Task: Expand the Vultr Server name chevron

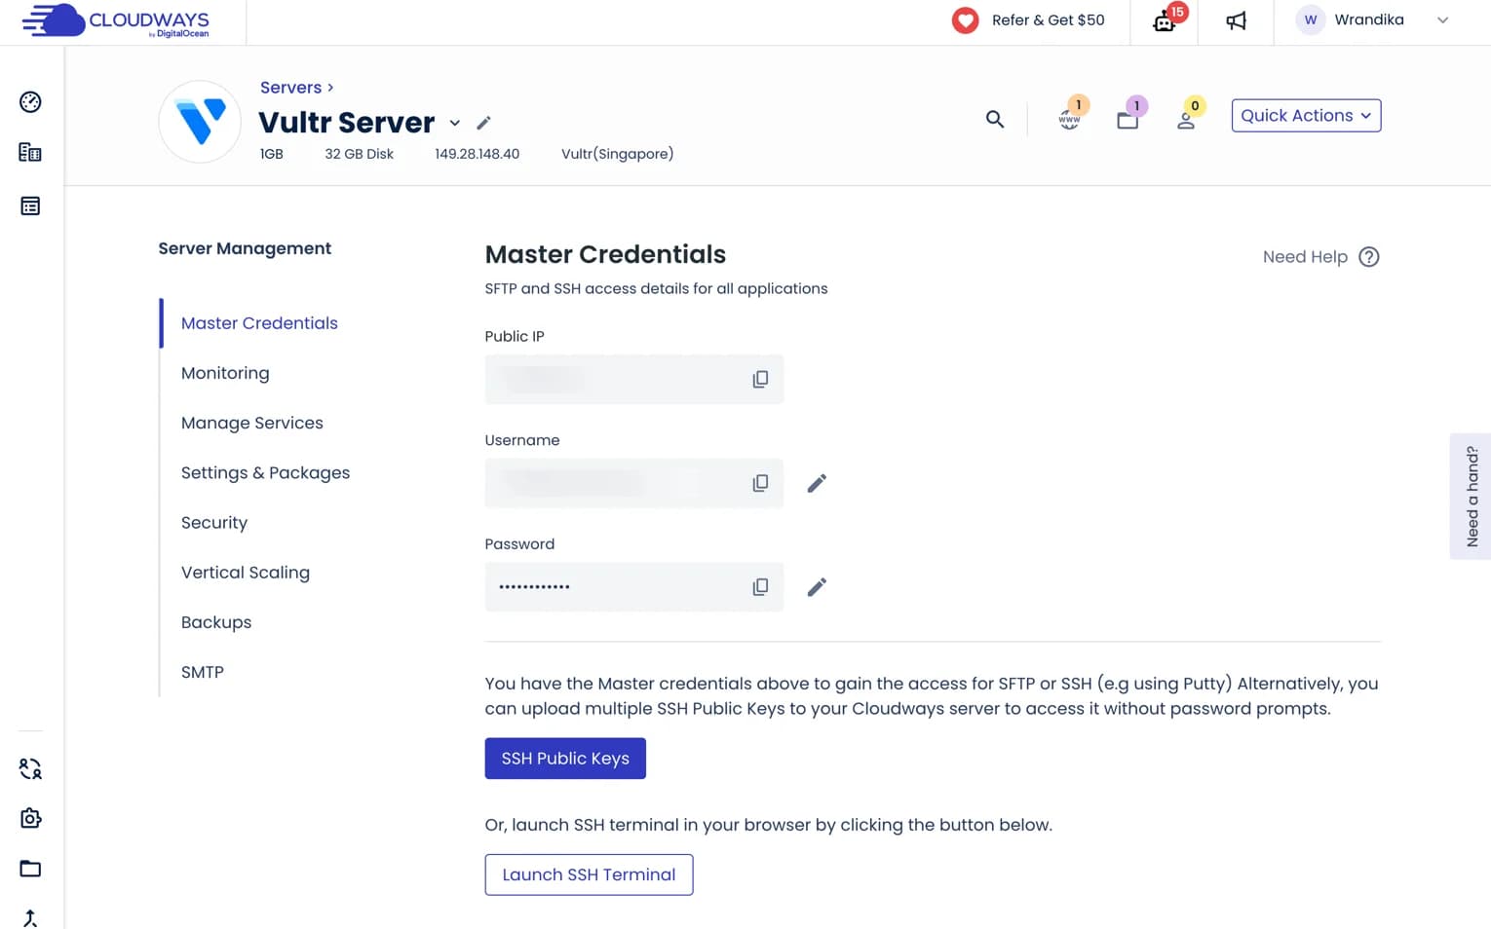Action: click(x=455, y=123)
